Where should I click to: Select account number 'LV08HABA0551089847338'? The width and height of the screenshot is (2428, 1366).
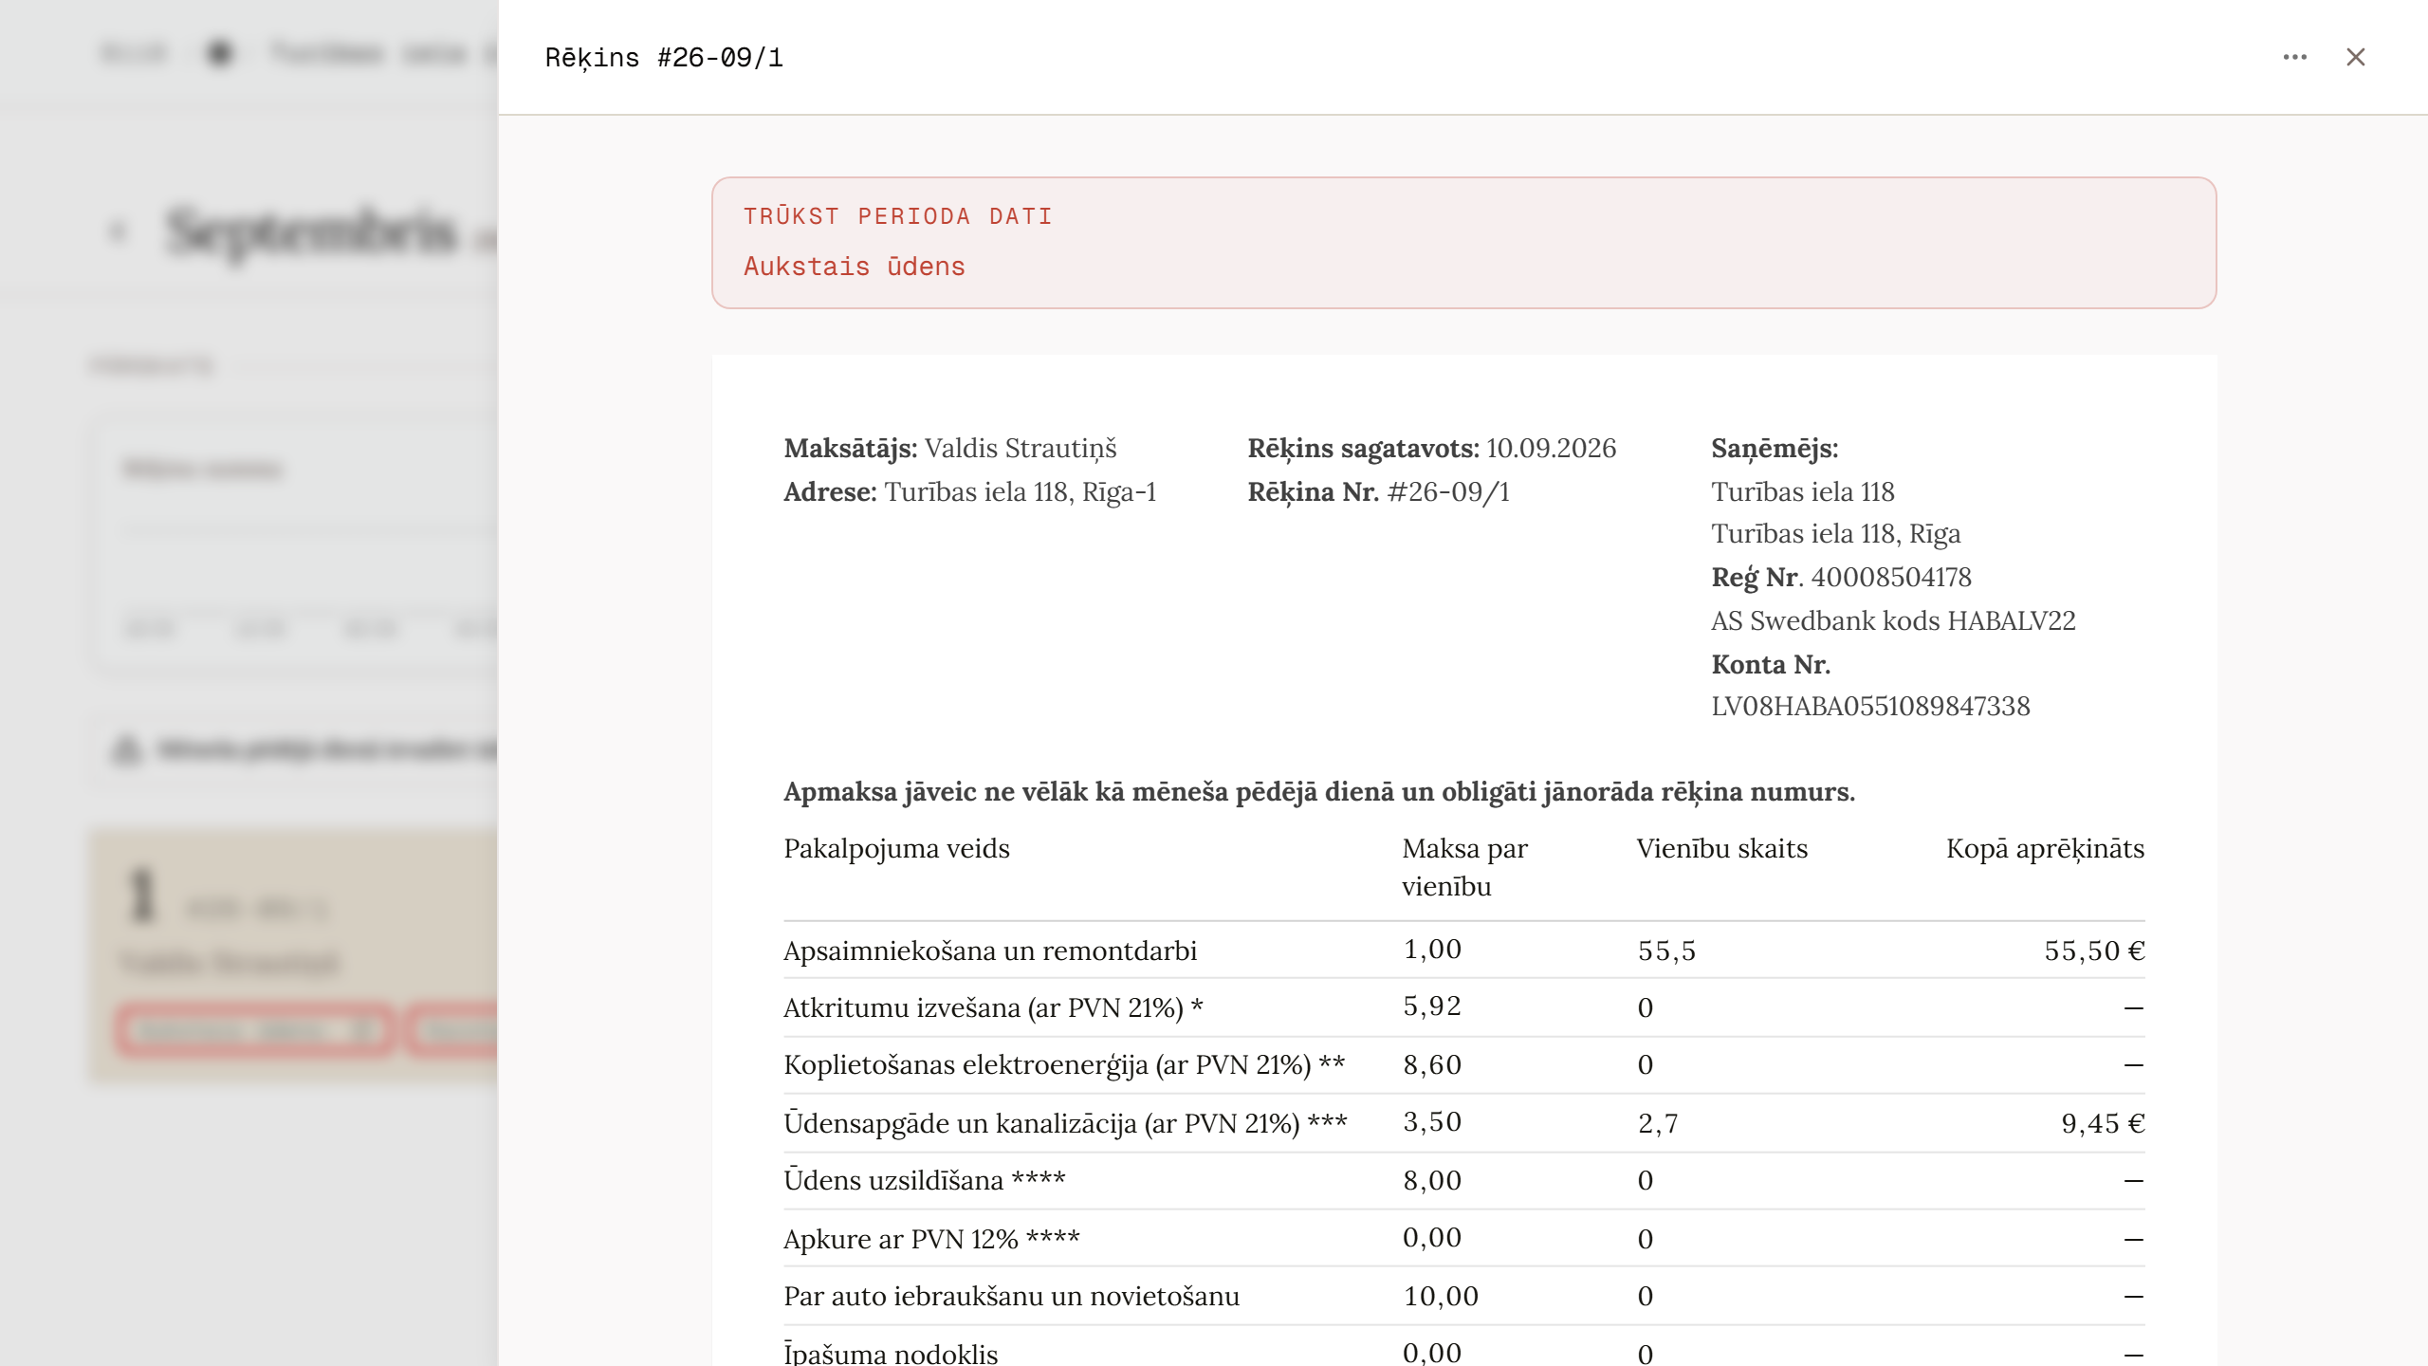tap(1870, 706)
